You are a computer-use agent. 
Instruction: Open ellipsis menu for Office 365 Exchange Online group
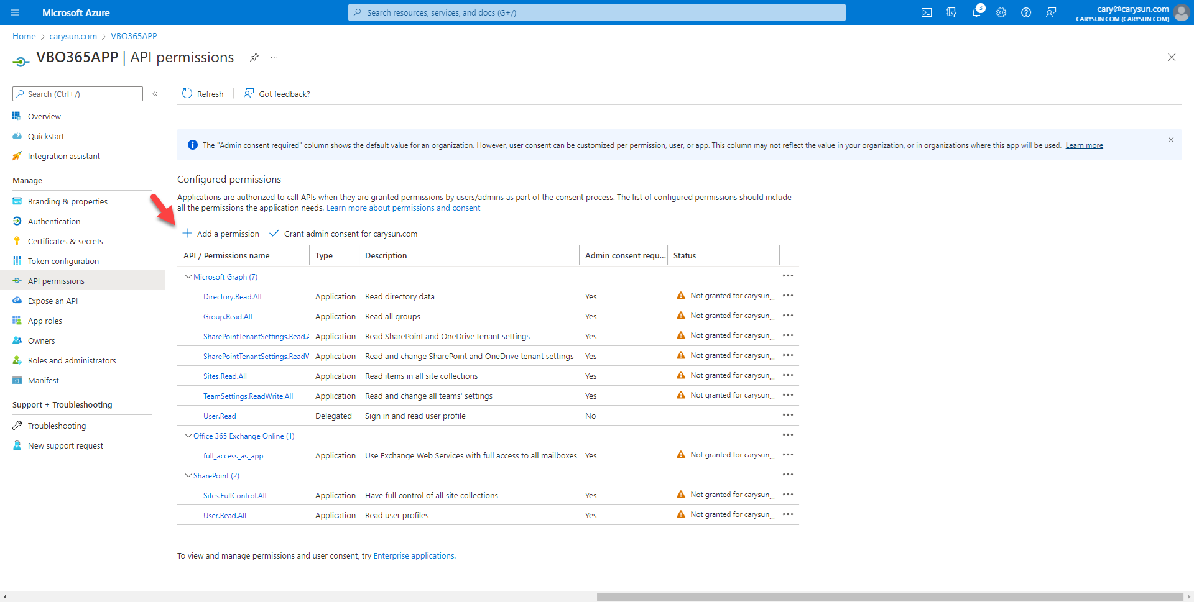pyautogui.click(x=788, y=435)
